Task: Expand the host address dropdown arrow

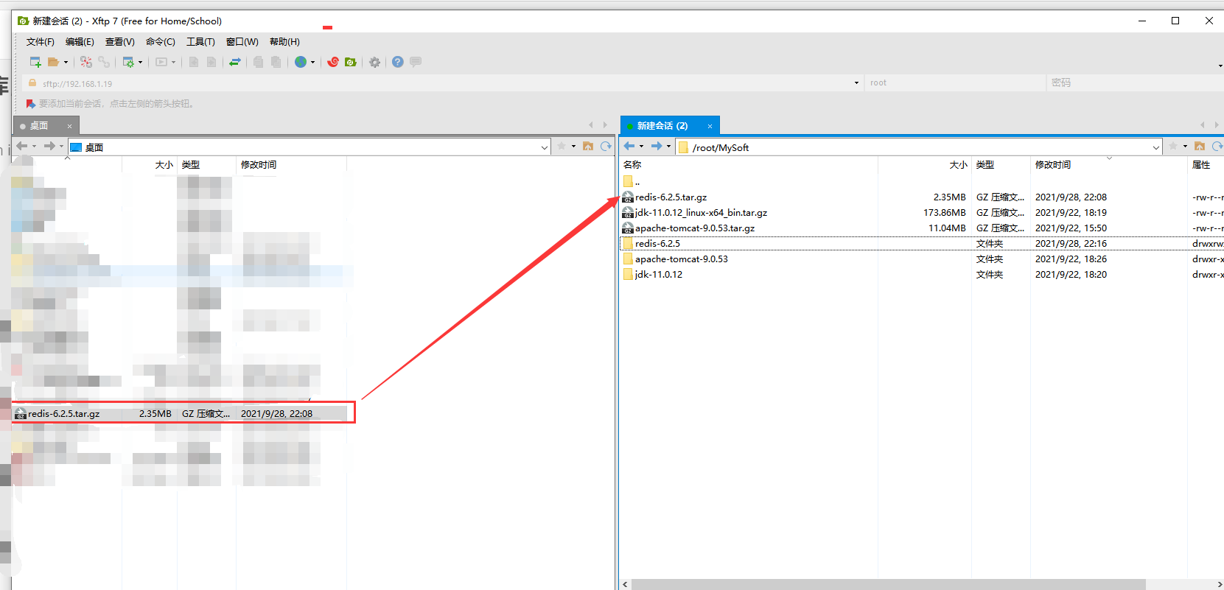Action: click(856, 83)
